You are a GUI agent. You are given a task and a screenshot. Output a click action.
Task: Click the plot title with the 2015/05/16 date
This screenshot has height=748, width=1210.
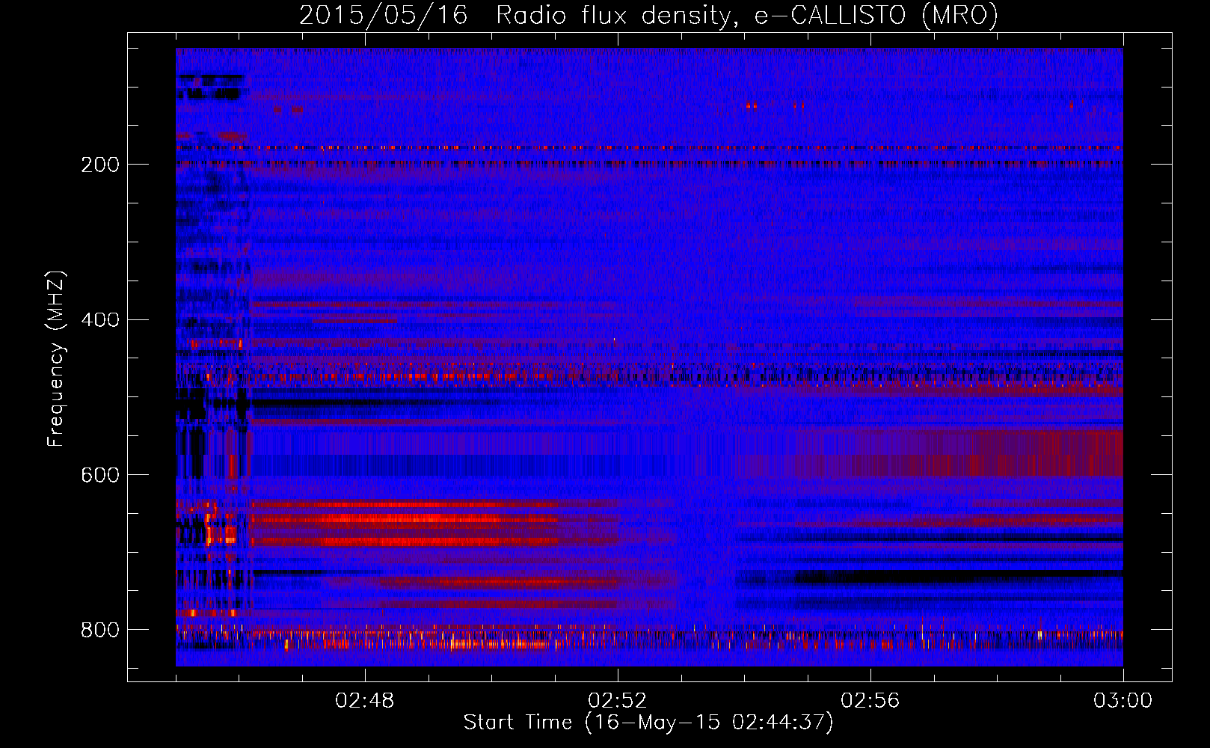pyautogui.click(x=648, y=15)
